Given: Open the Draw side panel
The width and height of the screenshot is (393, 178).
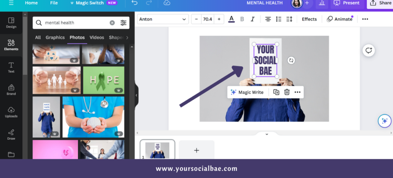Looking at the screenshot, I should point(11,134).
